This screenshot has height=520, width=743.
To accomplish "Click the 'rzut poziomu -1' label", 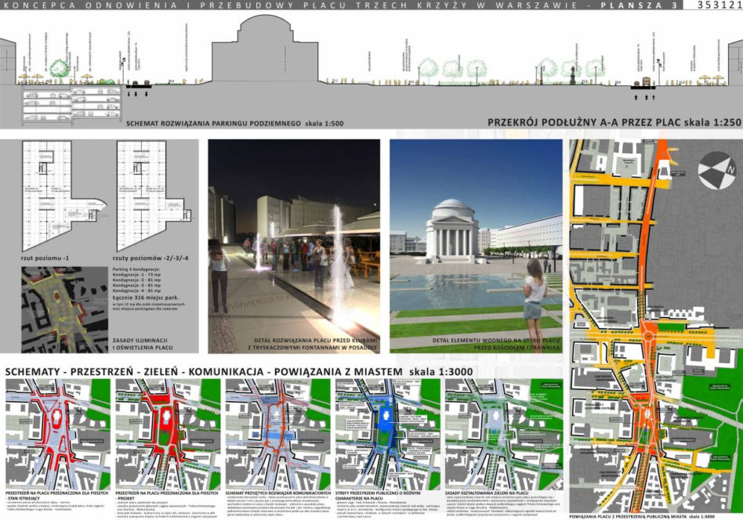I will pos(45,258).
